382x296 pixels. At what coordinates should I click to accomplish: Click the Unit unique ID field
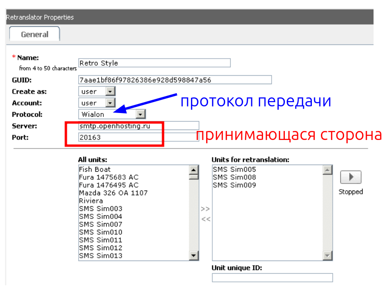(272, 278)
